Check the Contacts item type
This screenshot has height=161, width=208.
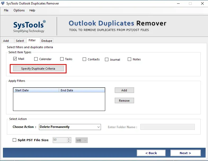[x=84, y=59]
